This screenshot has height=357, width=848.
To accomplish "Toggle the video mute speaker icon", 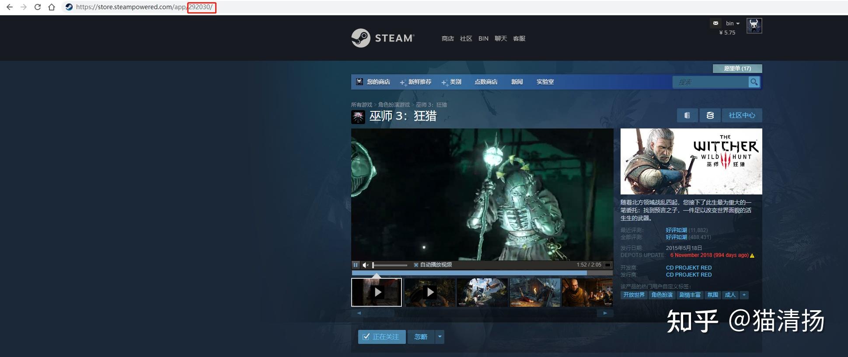I will [366, 265].
